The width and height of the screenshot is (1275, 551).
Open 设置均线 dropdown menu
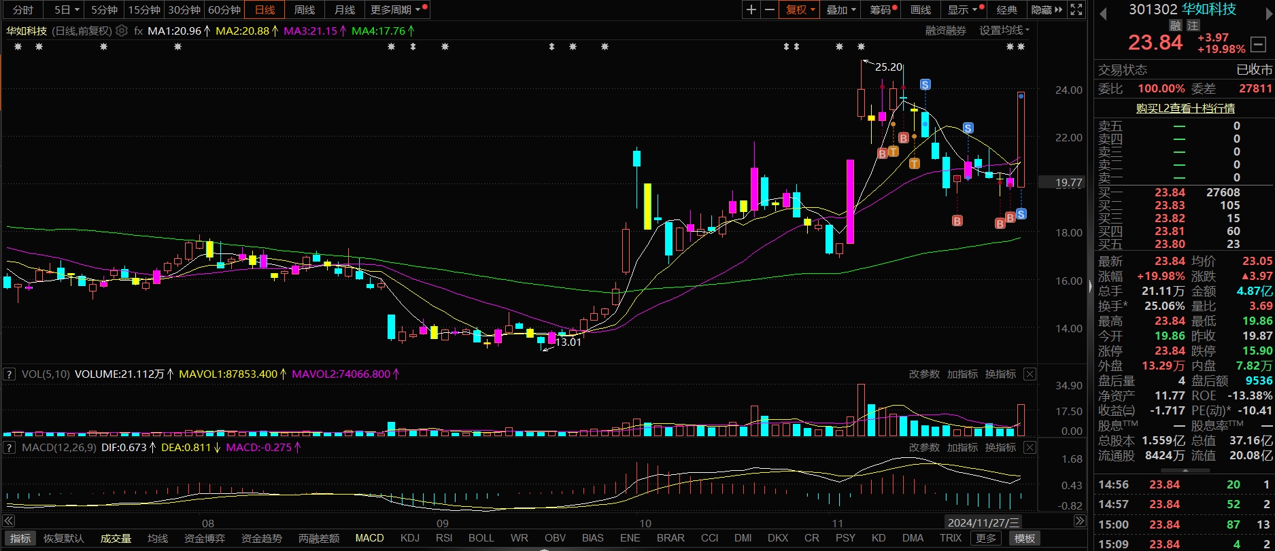tap(1004, 31)
